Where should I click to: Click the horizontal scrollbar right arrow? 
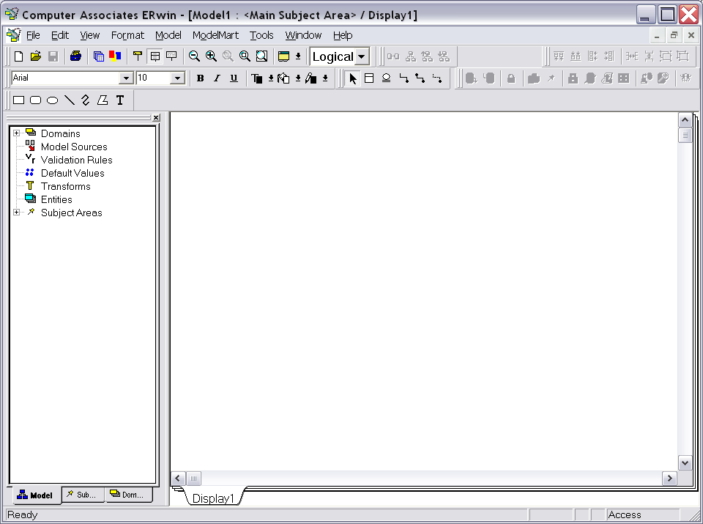(670, 479)
